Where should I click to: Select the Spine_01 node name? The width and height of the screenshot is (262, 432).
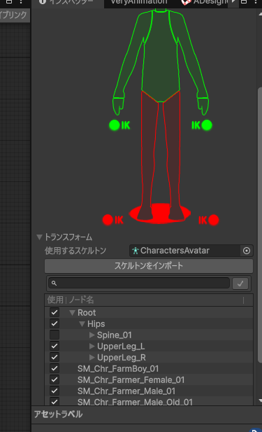(x=115, y=335)
